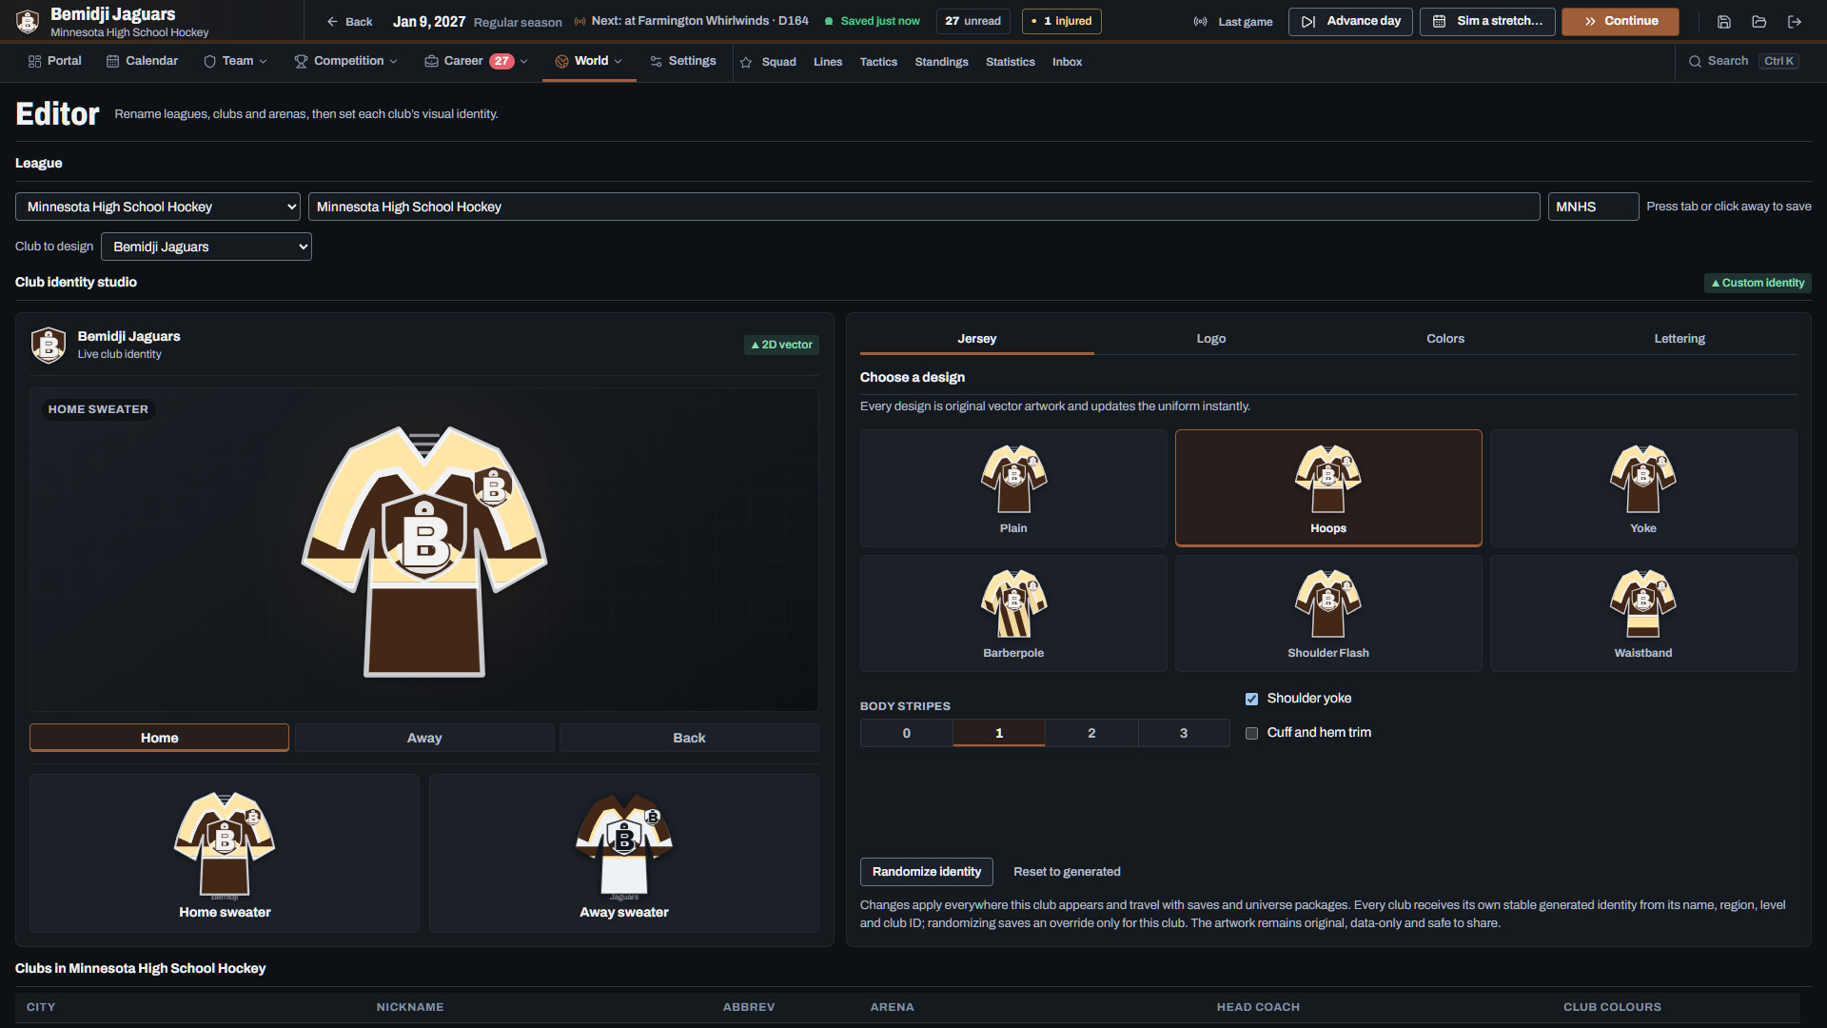Switch to the Lettering tab
Image resolution: width=1827 pixels, height=1028 pixels.
pos(1680,339)
